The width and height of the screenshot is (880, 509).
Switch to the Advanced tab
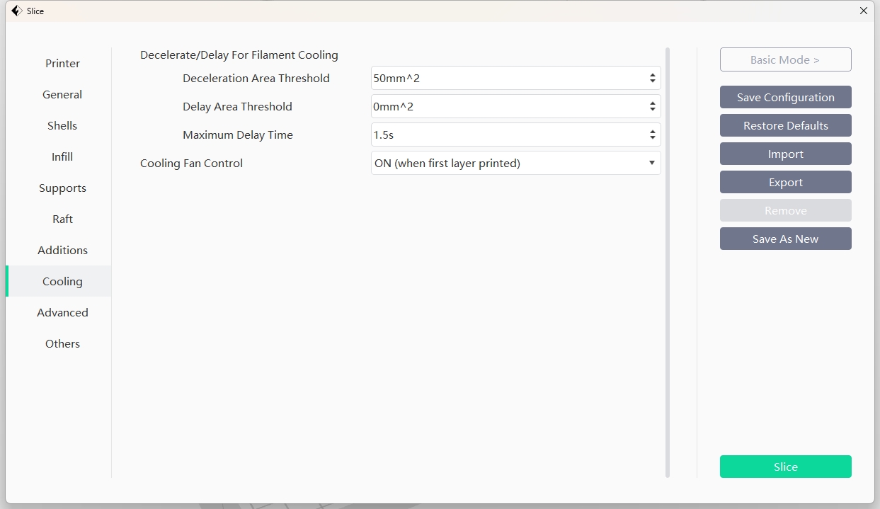click(62, 313)
